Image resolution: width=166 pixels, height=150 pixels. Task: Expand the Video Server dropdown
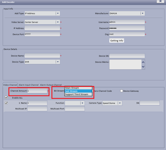pyautogui.click(x=42, y=22)
